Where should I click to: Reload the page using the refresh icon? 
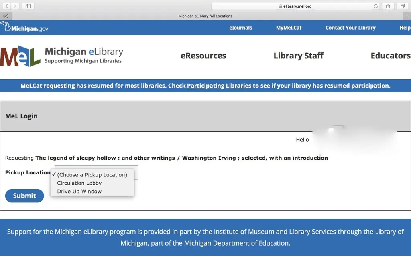click(376, 6)
